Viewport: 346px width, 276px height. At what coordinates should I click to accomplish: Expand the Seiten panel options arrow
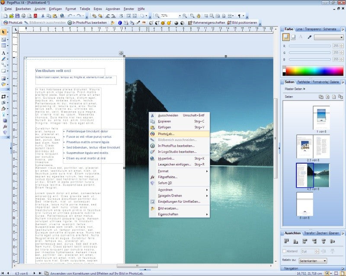pos(343,82)
